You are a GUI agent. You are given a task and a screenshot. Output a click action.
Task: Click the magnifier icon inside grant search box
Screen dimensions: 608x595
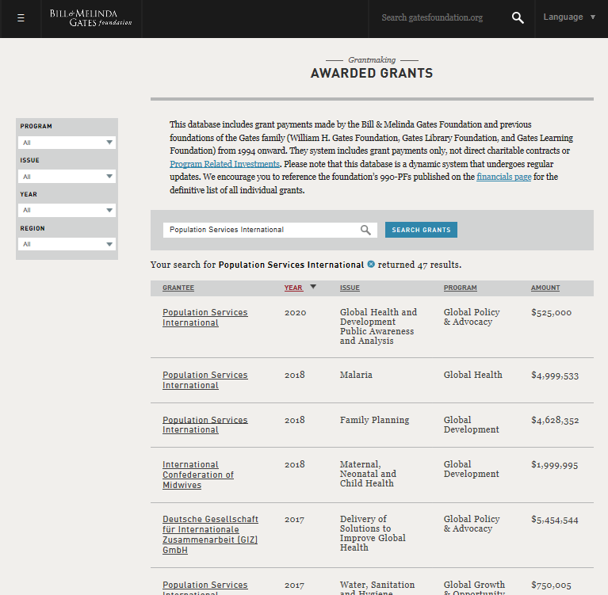(365, 230)
